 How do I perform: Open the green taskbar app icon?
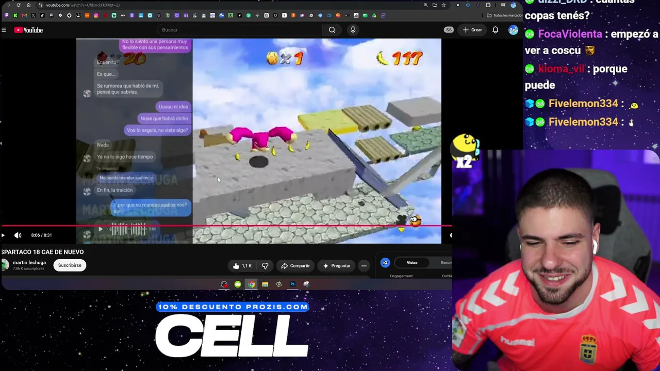[238, 284]
